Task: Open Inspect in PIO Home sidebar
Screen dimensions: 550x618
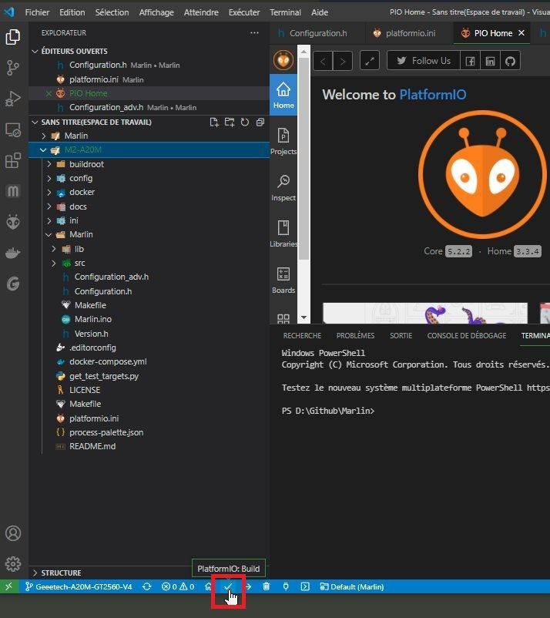Action: tap(283, 187)
